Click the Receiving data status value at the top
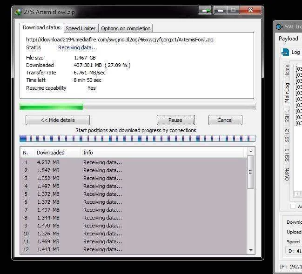Screen dimensions: 302x274 click(77, 47)
